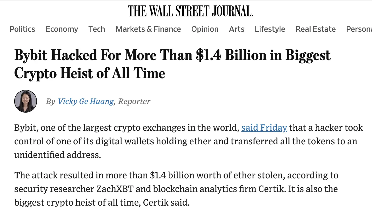Click reporter Vicky Ge Huang's byline link
Image resolution: width=372 pixels, height=211 pixels.
click(x=86, y=101)
